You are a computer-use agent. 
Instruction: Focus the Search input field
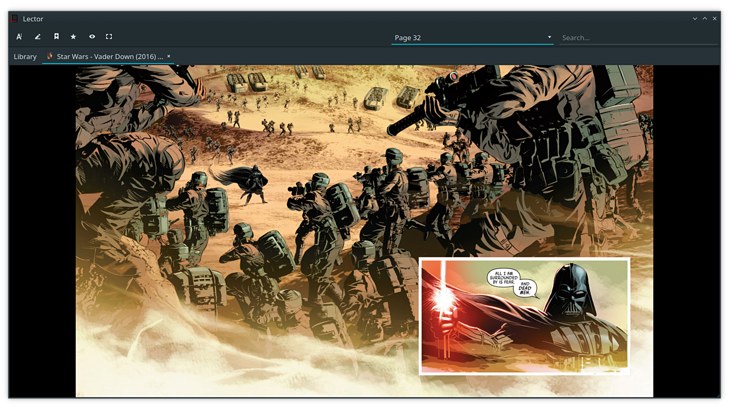point(637,38)
